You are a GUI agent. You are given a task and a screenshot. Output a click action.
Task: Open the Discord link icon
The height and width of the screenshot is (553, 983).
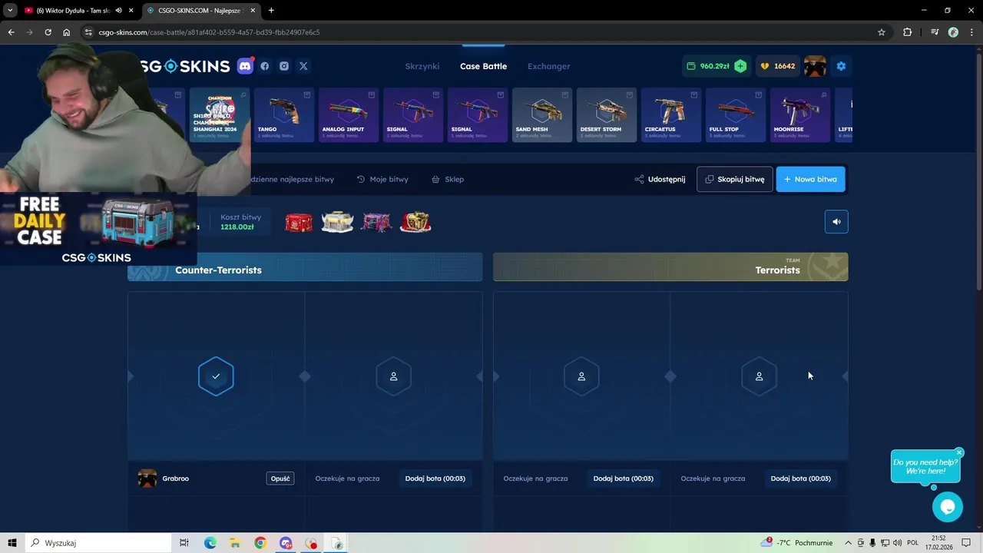pos(245,66)
